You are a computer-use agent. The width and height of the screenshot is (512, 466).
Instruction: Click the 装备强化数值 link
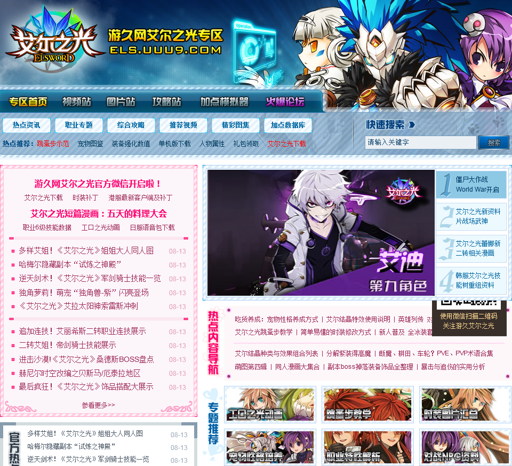[131, 144]
